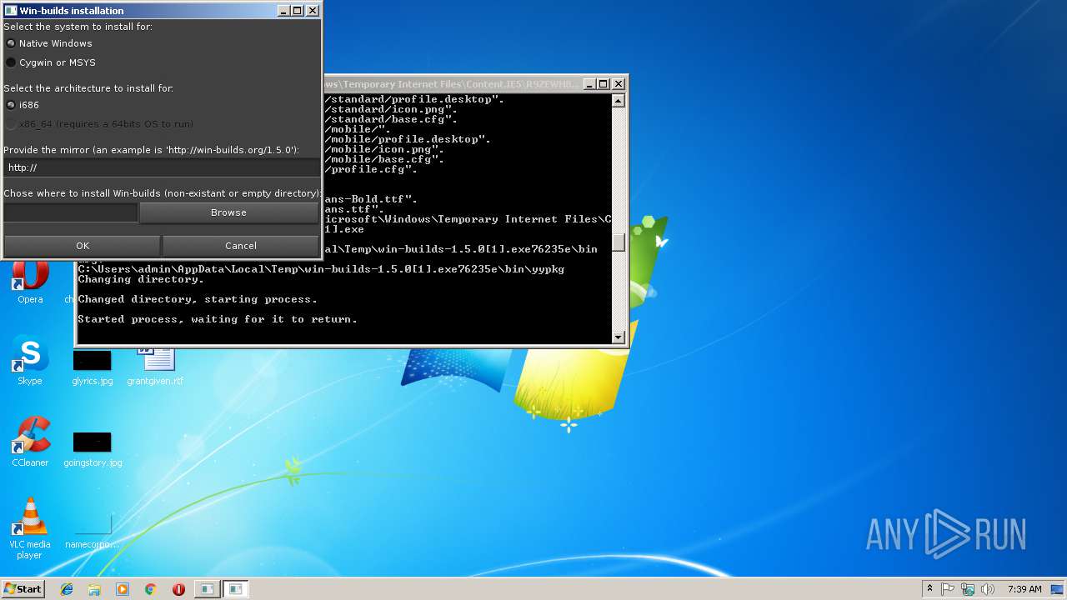This screenshot has width=1067, height=600.
Task: Select the glyrics.jpg desktop file
Action: (x=92, y=367)
